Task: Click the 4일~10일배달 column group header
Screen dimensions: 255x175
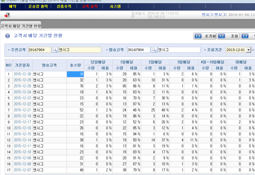Action: point(213,62)
